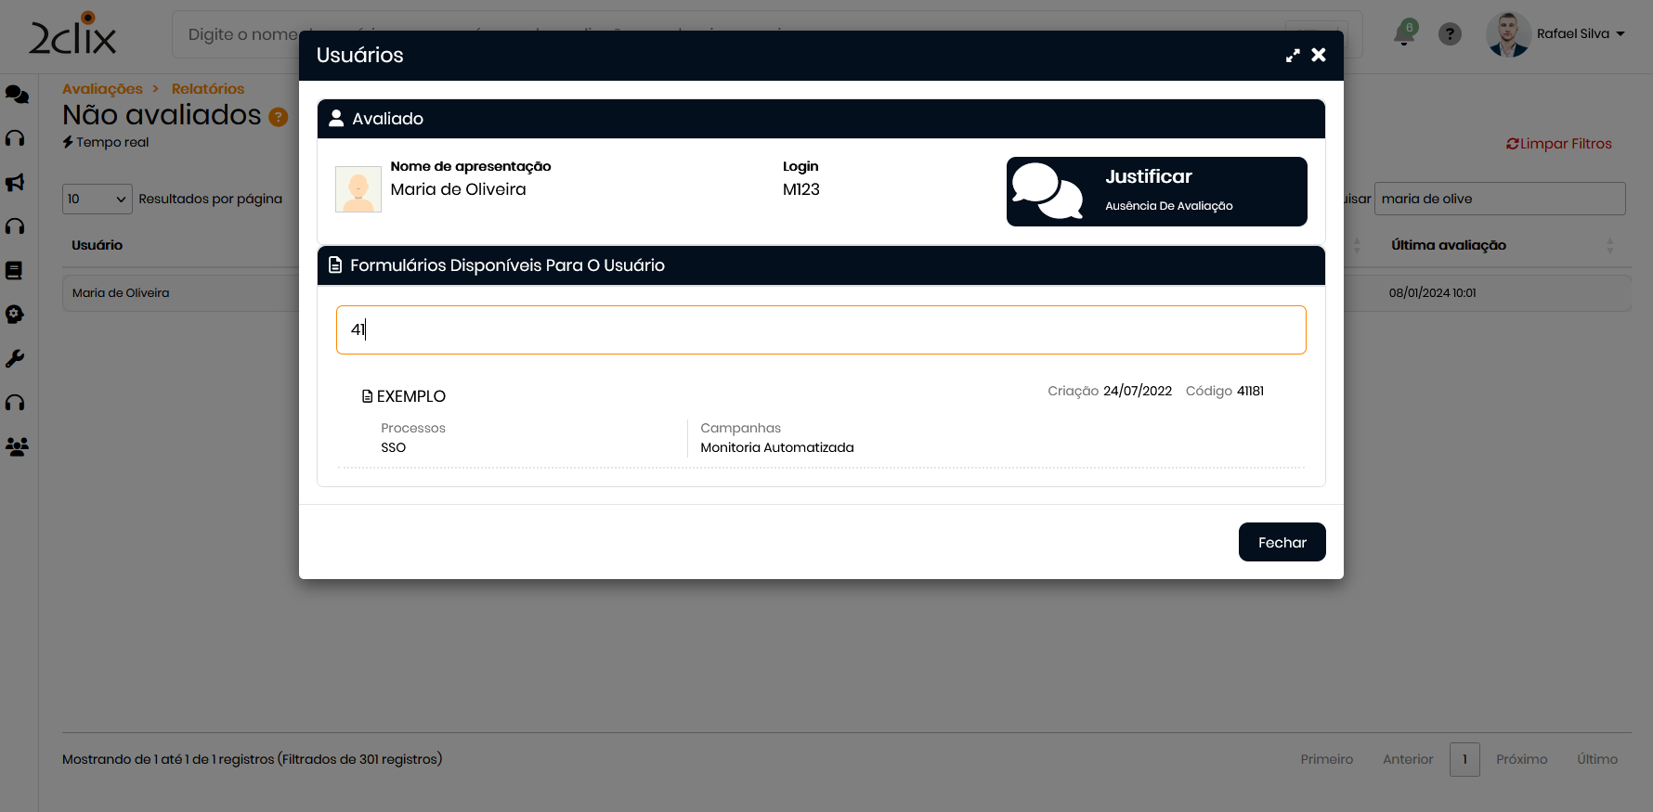Open the megaphone sidebar icon
Screen dimensions: 1653x812
tap(16, 183)
